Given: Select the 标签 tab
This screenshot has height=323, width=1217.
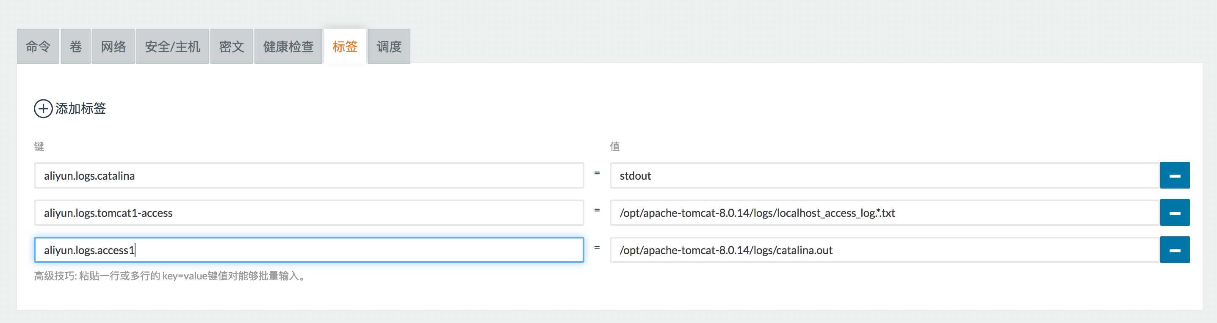Looking at the screenshot, I should [x=345, y=46].
